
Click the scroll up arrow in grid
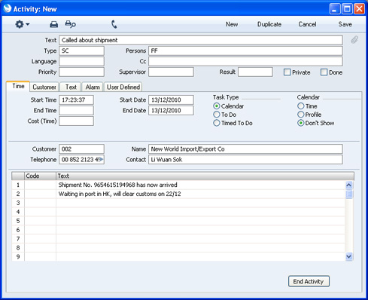(349, 185)
